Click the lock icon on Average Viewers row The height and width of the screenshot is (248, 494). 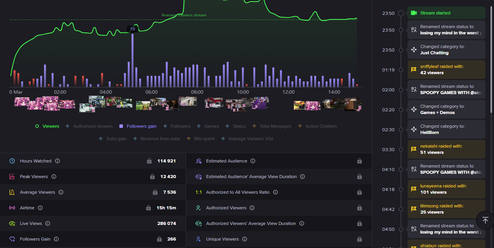click(155, 192)
